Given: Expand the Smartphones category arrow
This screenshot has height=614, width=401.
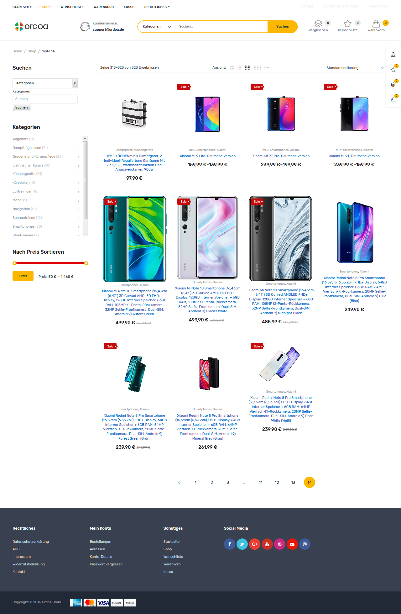Looking at the screenshot, I should (79, 227).
